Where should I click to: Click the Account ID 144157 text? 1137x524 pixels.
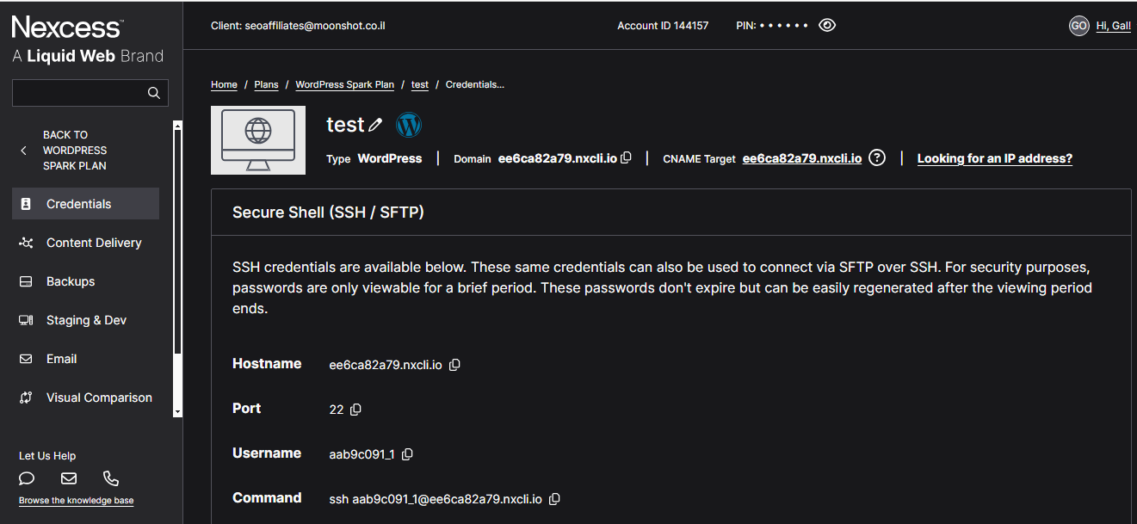tap(663, 26)
